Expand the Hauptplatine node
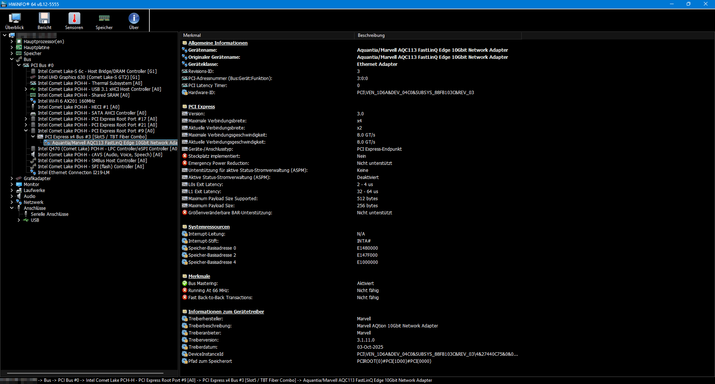 (x=12, y=48)
